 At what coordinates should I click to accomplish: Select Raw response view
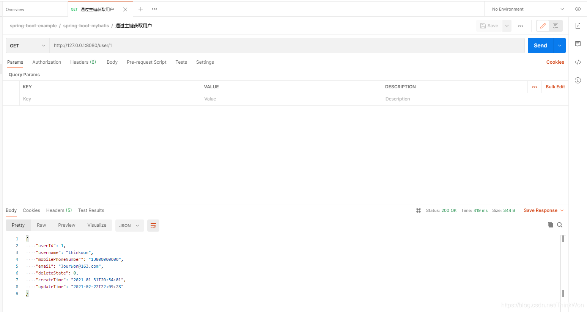point(41,225)
